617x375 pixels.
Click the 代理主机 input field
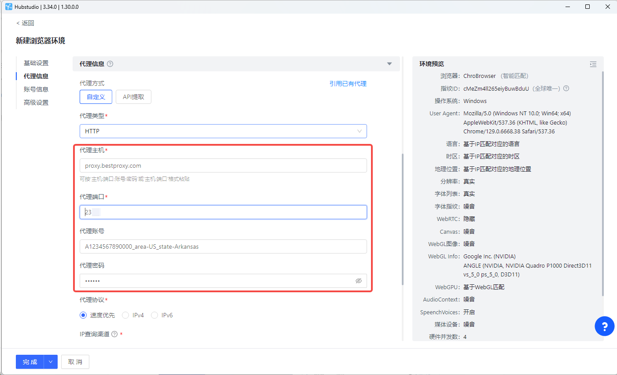[x=223, y=165]
